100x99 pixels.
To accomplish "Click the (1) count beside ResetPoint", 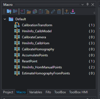I will point(92,61).
